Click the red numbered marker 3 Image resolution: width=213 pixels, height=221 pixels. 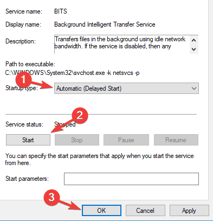(x=51, y=197)
